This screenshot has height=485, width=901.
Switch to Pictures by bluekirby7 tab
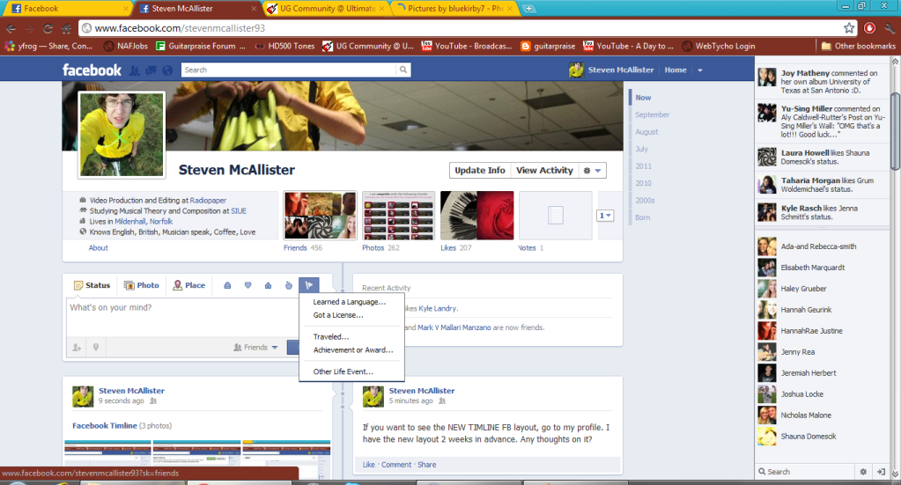click(x=455, y=9)
